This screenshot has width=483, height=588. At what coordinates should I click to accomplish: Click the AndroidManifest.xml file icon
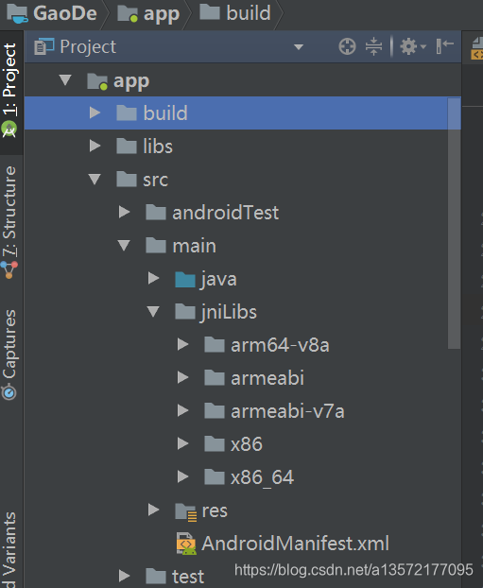[186, 544]
